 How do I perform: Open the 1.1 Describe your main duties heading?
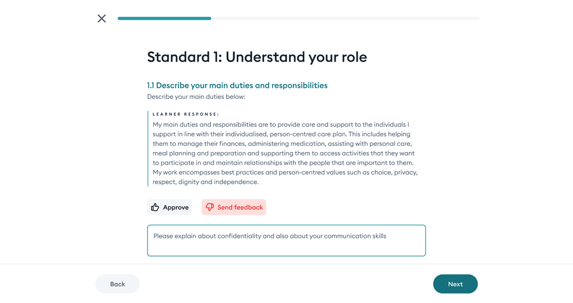point(237,86)
